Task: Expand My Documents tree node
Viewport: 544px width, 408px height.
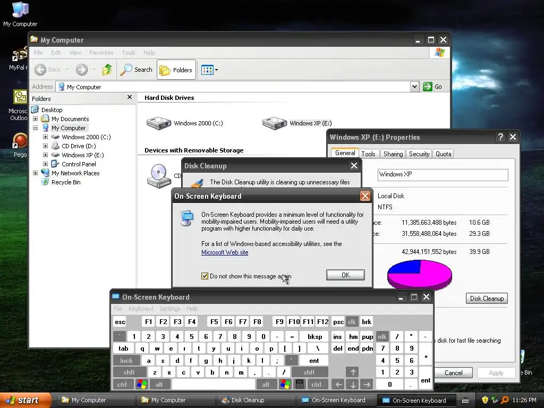Action: (x=35, y=118)
